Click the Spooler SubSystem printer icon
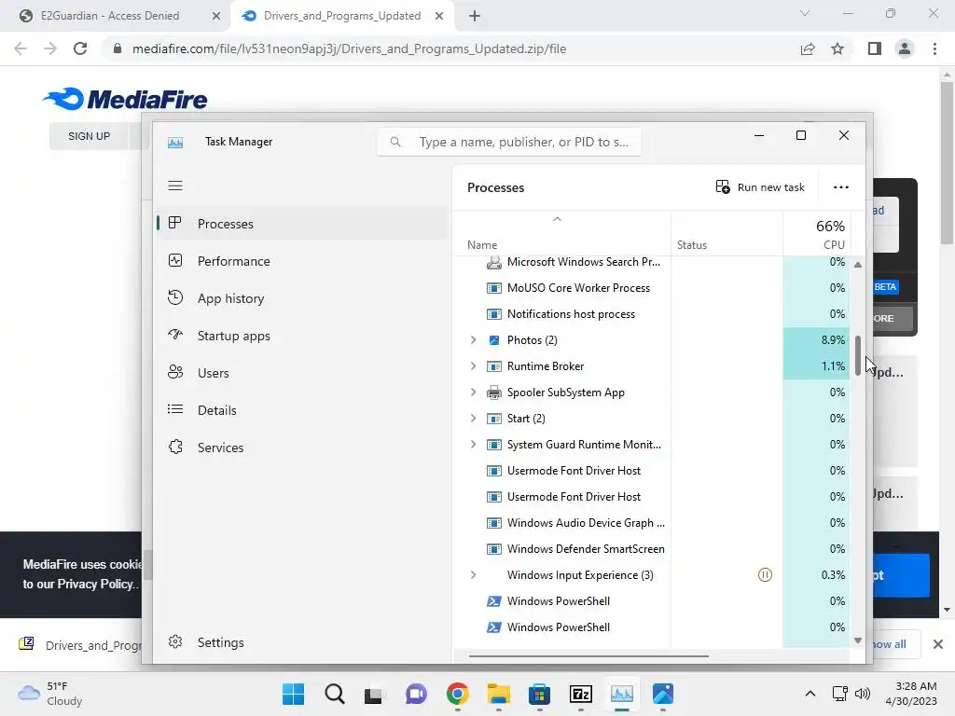Image resolution: width=955 pixels, height=716 pixels. pos(494,392)
